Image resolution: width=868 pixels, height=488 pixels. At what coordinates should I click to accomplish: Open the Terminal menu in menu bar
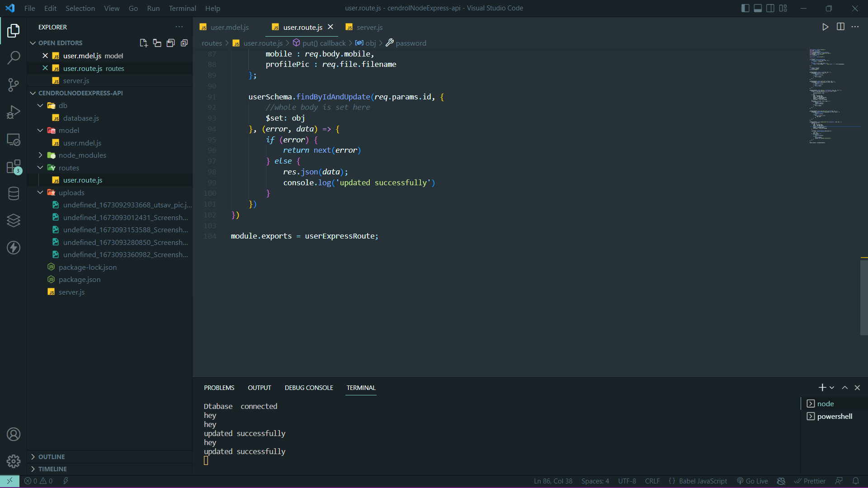(182, 8)
